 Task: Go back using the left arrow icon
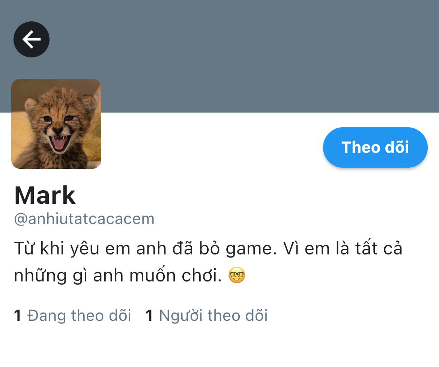[32, 39]
